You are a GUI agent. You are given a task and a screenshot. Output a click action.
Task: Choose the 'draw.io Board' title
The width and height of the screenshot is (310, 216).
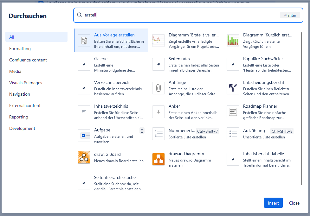pos(107,154)
